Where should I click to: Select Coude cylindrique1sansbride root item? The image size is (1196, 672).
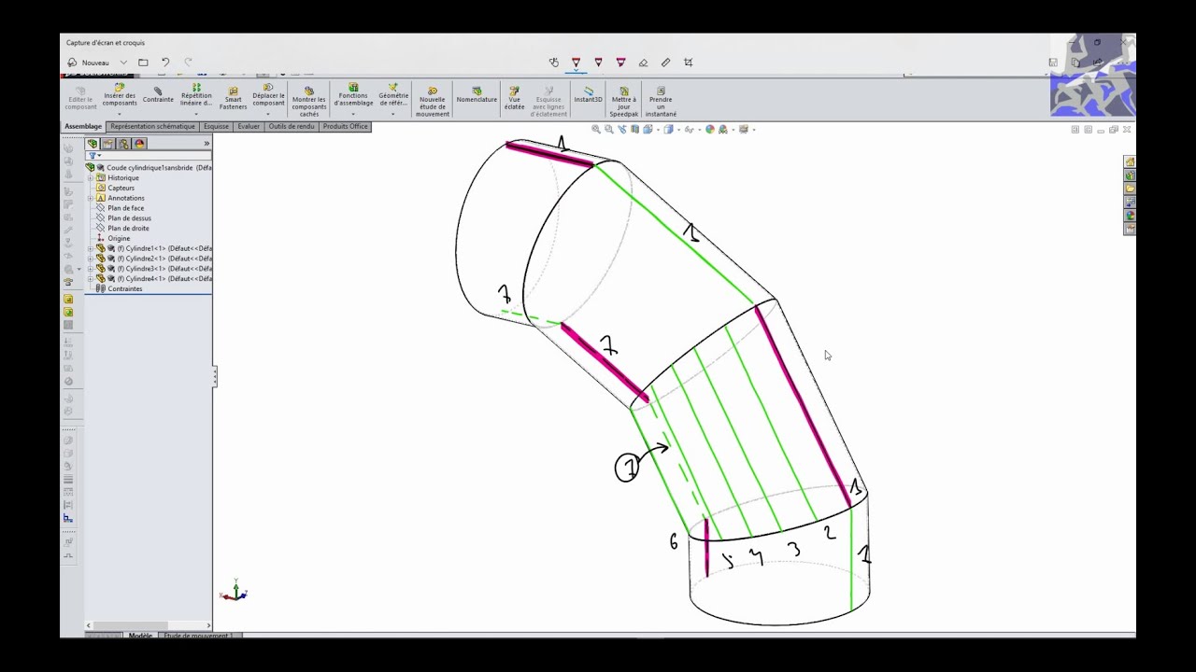pyautogui.click(x=149, y=168)
